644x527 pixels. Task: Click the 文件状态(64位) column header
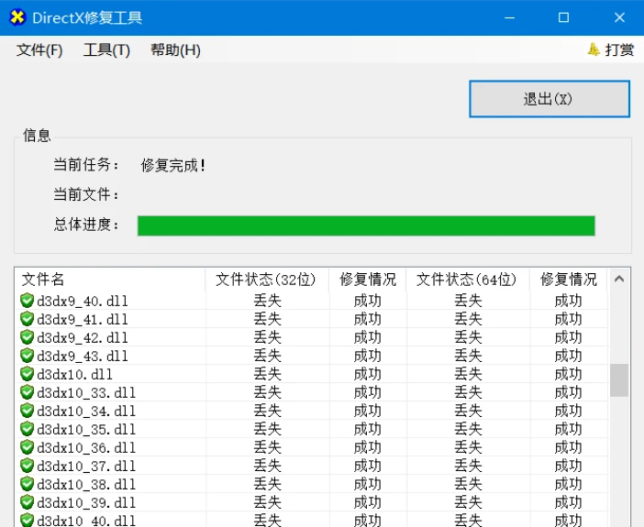click(x=467, y=280)
